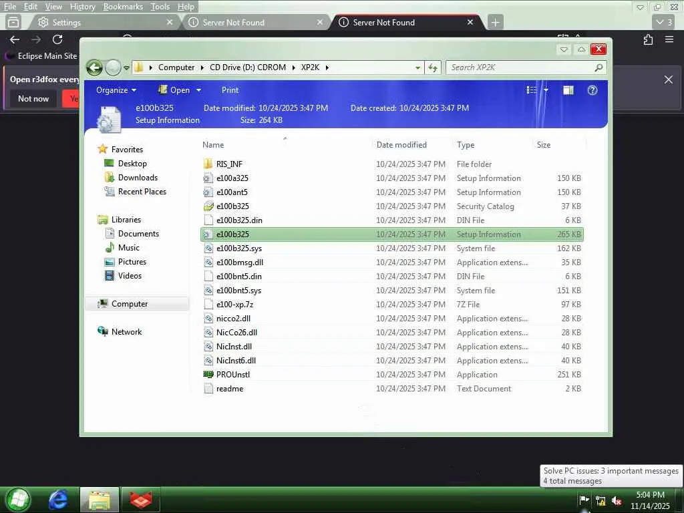684x513 pixels.
Task: Sort by the Date modified column
Action: [x=401, y=145]
